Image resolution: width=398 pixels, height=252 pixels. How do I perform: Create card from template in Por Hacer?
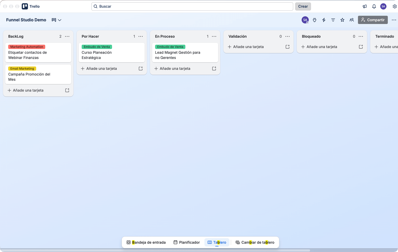pyautogui.click(x=141, y=69)
